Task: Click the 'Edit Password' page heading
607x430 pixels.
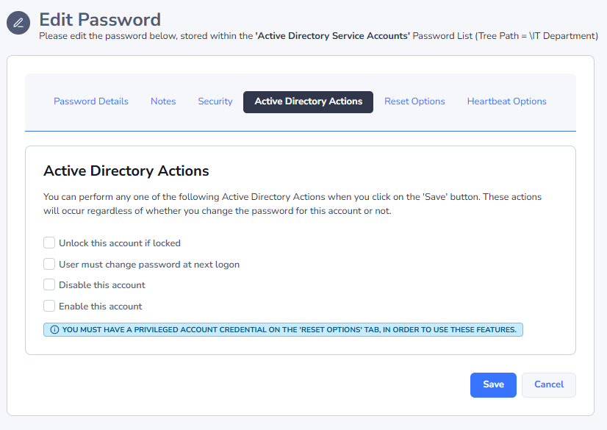Action: click(x=100, y=19)
